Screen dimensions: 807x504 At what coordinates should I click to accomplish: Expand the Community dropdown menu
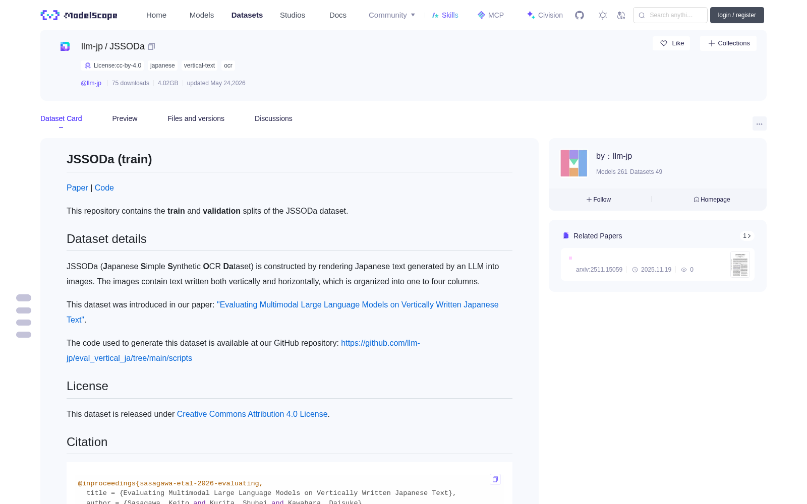[x=392, y=15]
